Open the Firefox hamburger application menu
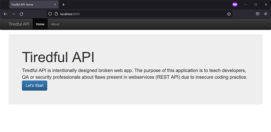 pos(266,14)
